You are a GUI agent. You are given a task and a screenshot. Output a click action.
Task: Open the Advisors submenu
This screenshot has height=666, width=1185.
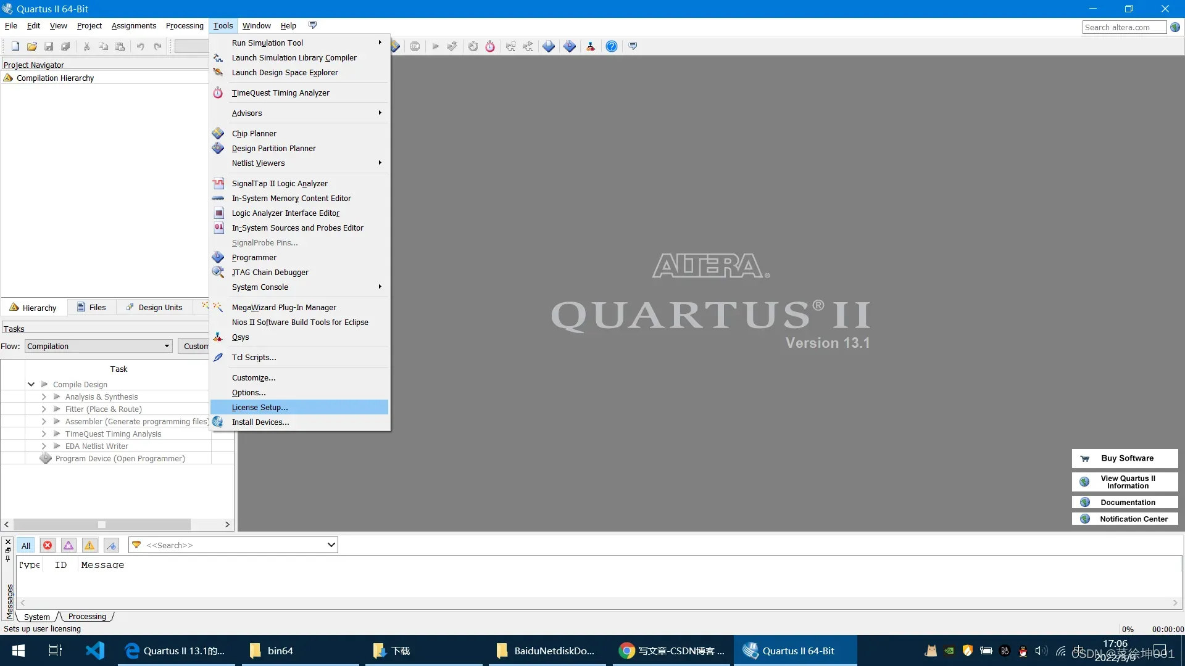300,113
